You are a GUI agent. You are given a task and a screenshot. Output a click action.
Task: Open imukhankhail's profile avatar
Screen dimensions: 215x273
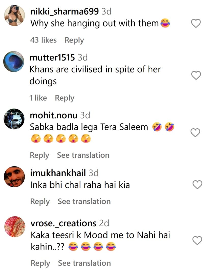[x=15, y=177]
